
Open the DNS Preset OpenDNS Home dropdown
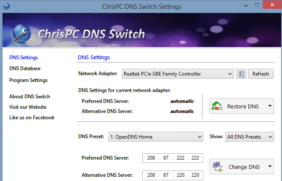pos(156,137)
